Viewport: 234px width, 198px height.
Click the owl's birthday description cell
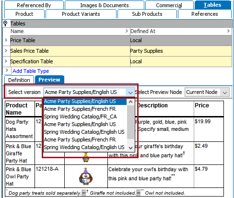(x=151, y=176)
